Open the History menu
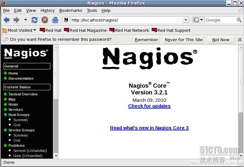244x167 pixels. [47, 11]
